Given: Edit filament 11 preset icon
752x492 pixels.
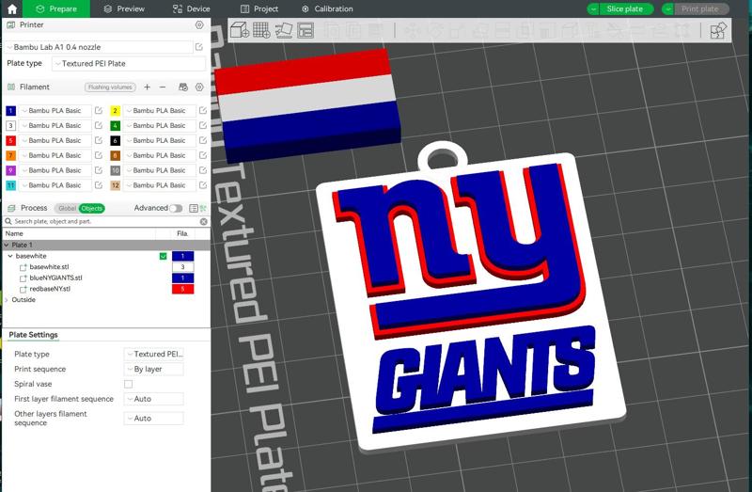Looking at the screenshot, I should [x=99, y=184].
